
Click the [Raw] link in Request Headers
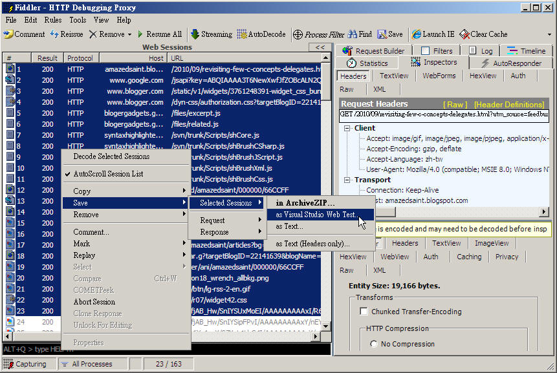click(x=455, y=104)
